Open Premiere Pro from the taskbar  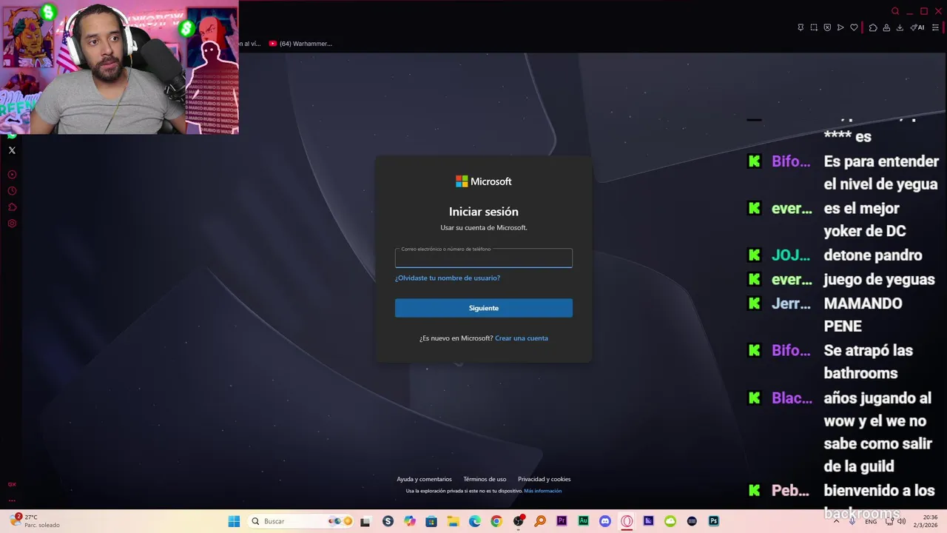click(562, 521)
